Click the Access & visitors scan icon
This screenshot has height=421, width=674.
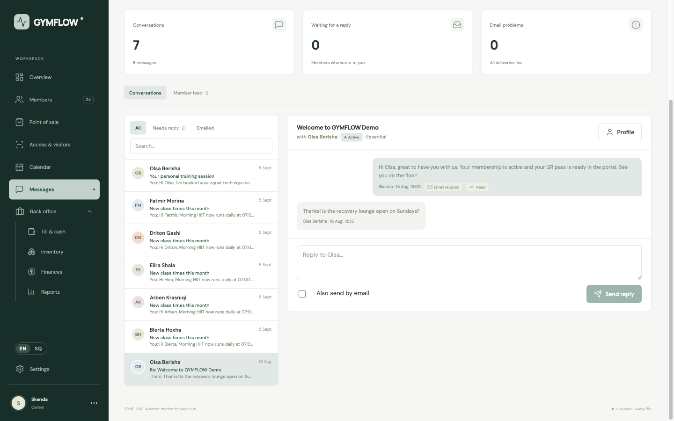pos(19,145)
